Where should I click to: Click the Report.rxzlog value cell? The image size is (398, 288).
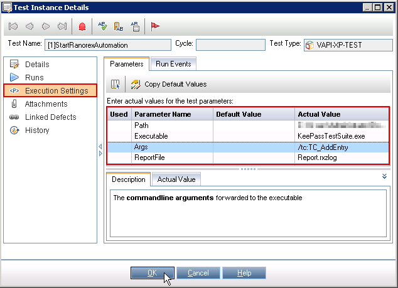coord(342,157)
